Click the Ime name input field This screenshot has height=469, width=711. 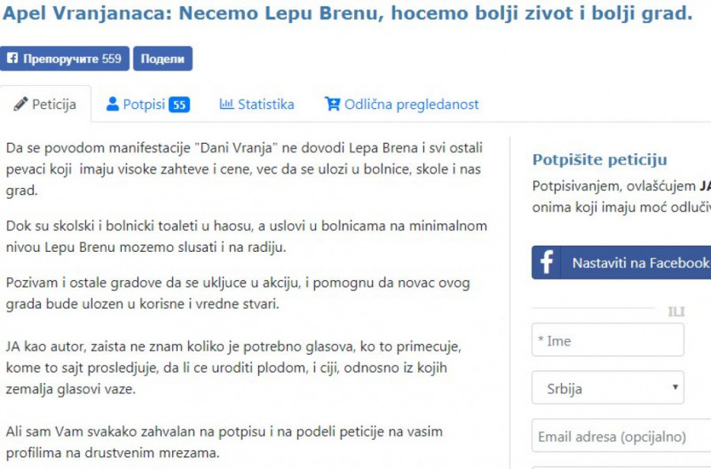tap(608, 340)
